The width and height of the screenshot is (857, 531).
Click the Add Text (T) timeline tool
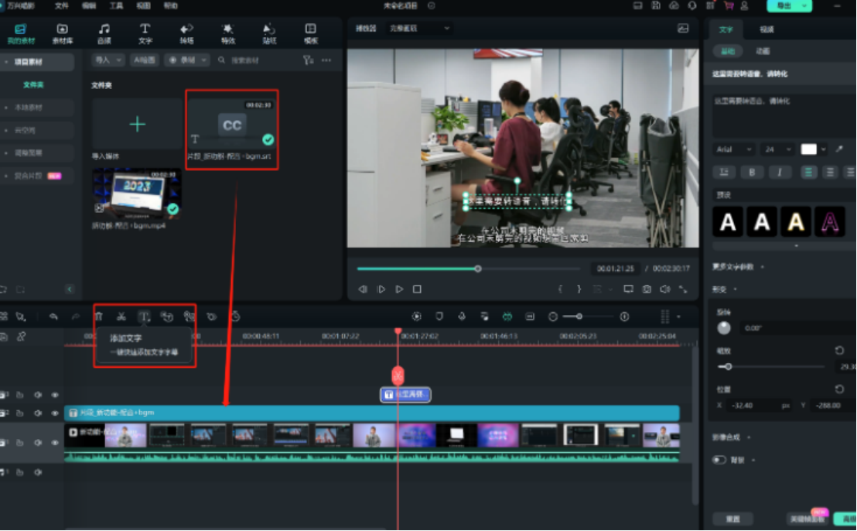(x=144, y=317)
